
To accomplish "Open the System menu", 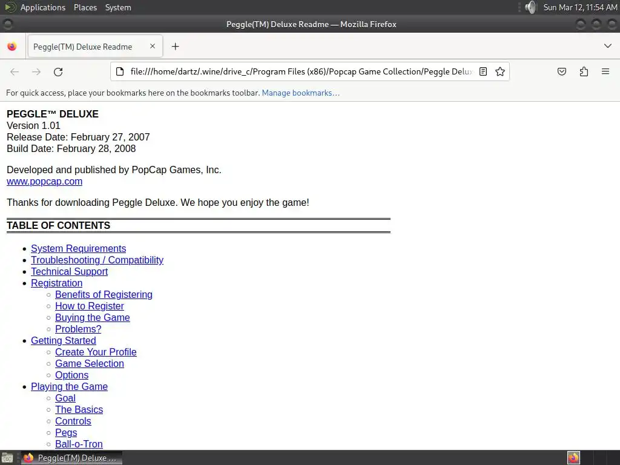I will [118, 7].
